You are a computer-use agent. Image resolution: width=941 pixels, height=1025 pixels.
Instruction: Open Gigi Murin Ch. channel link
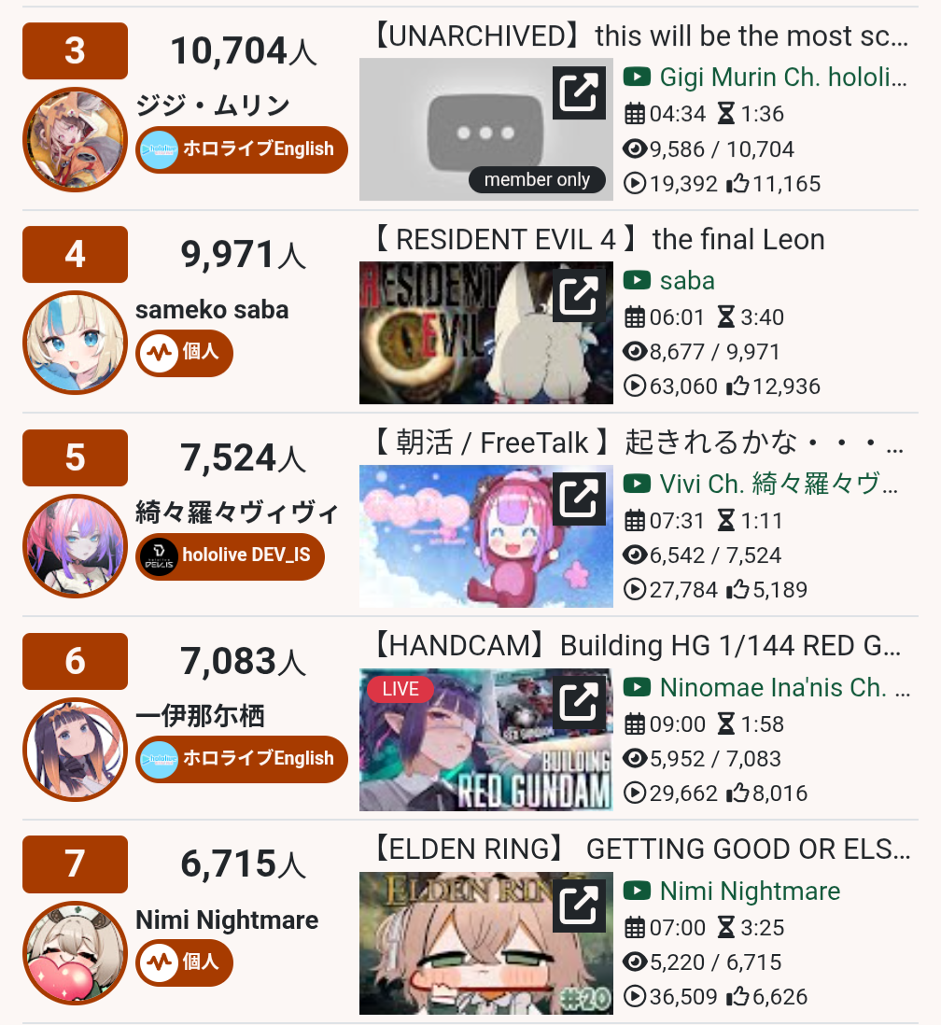pos(765,77)
